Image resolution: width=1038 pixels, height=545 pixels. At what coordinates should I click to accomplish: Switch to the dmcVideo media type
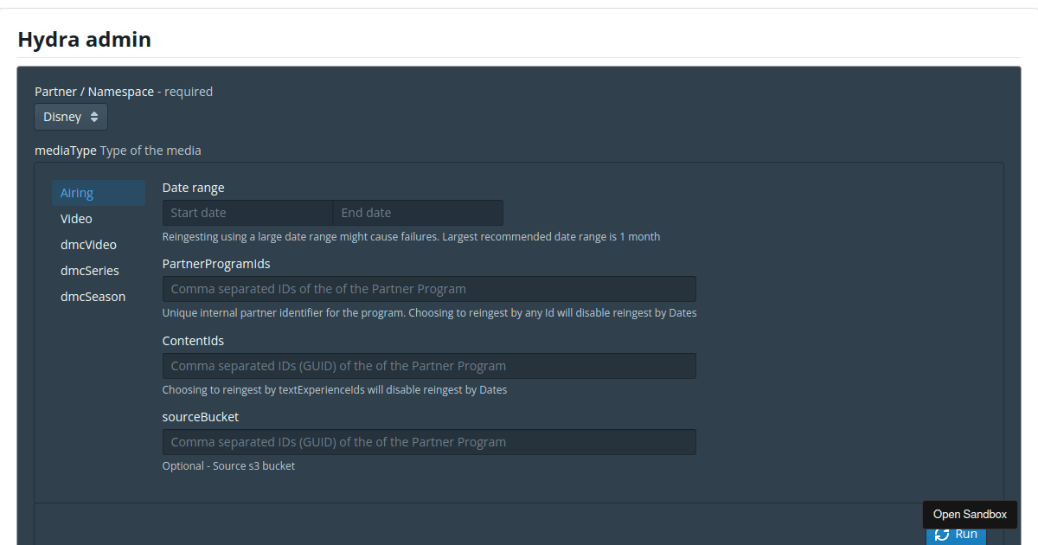pyautogui.click(x=88, y=244)
